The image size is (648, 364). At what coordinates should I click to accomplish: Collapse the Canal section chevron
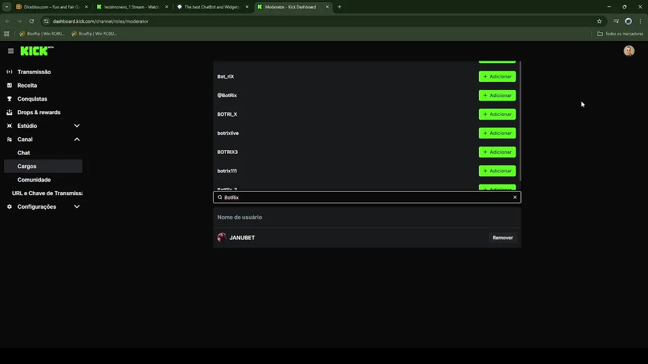coord(77,140)
